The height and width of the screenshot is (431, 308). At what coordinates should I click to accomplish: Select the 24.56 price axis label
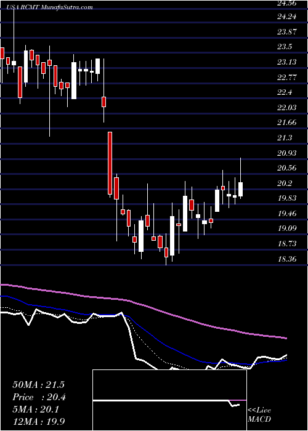pyautogui.click(x=287, y=3)
